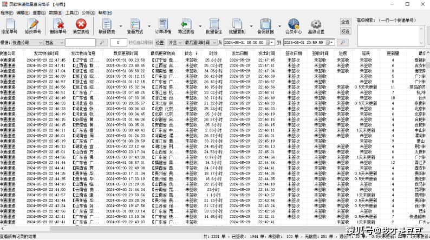The width and height of the screenshot is (430, 240).
Task: Sort by the 发出物流时间 column header
Action: (x=46, y=54)
